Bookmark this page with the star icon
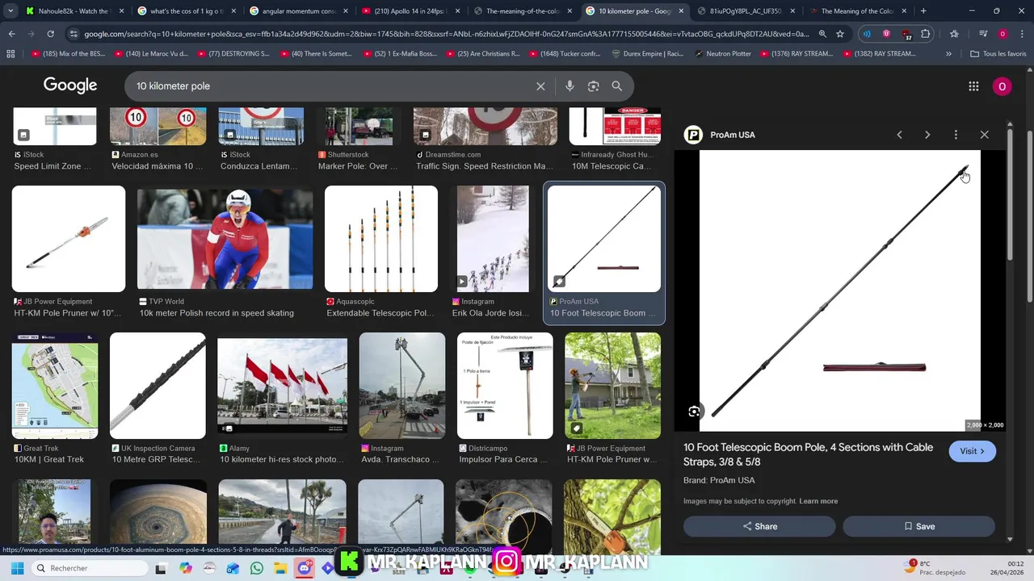This screenshot has width=1034, height=581. pos(840,34)
